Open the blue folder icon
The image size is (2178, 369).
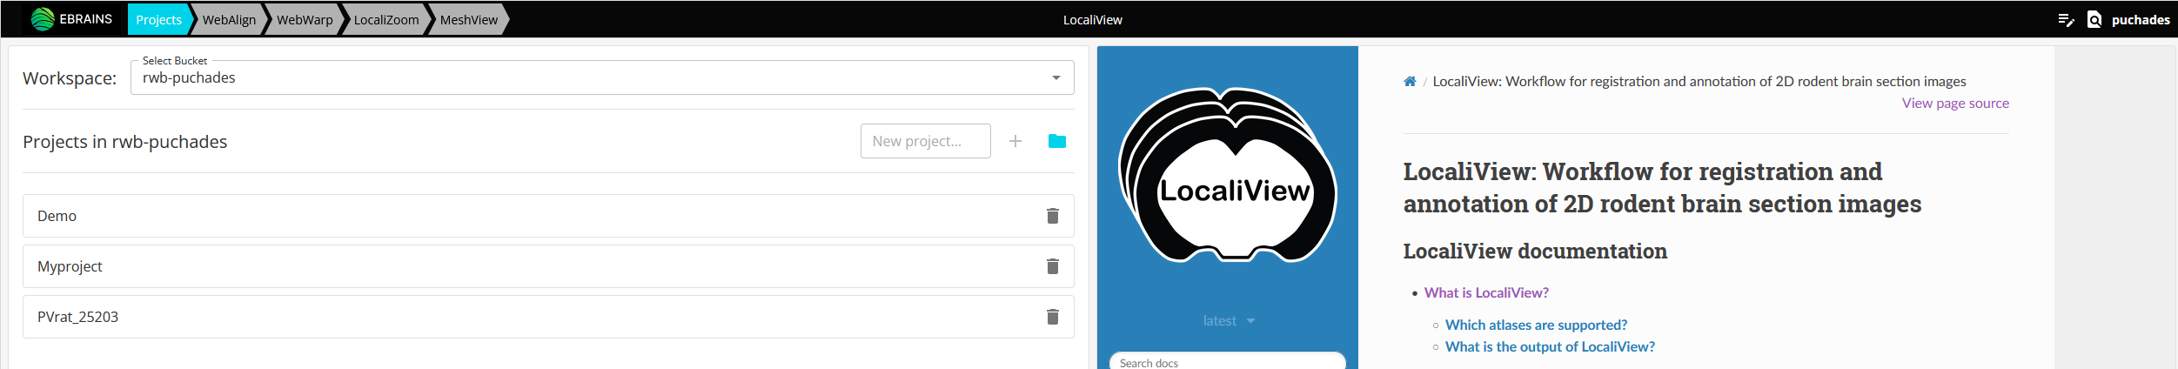1057,141
